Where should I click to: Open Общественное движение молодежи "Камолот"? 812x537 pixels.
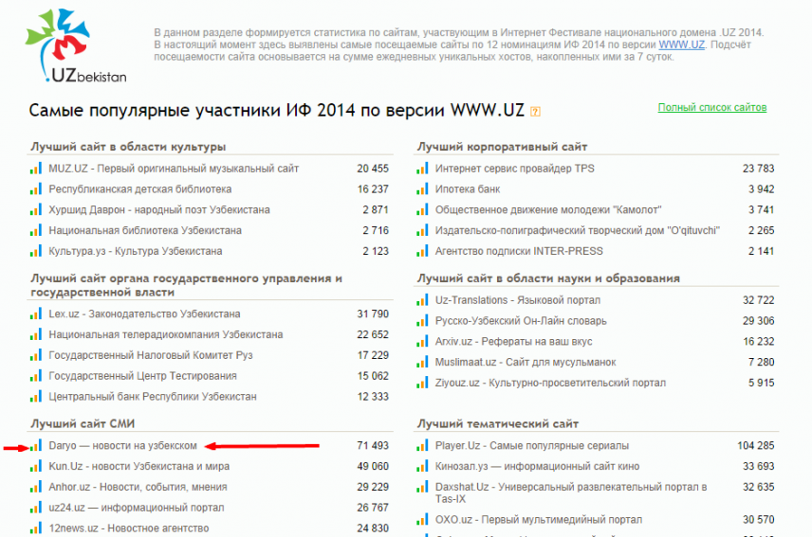point(548,210)
